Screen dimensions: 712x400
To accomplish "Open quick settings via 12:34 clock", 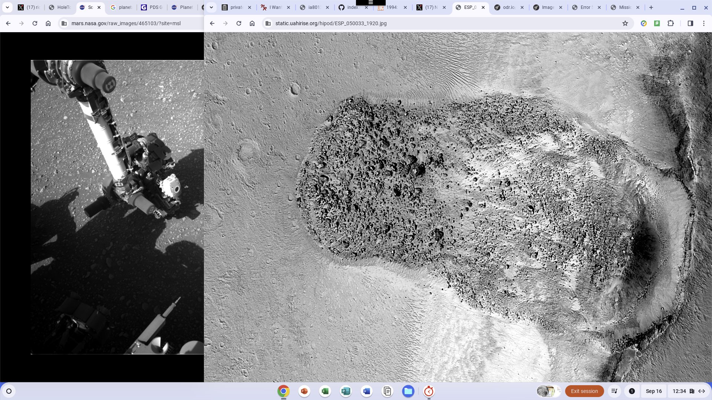I will click(x=688, y=391).
